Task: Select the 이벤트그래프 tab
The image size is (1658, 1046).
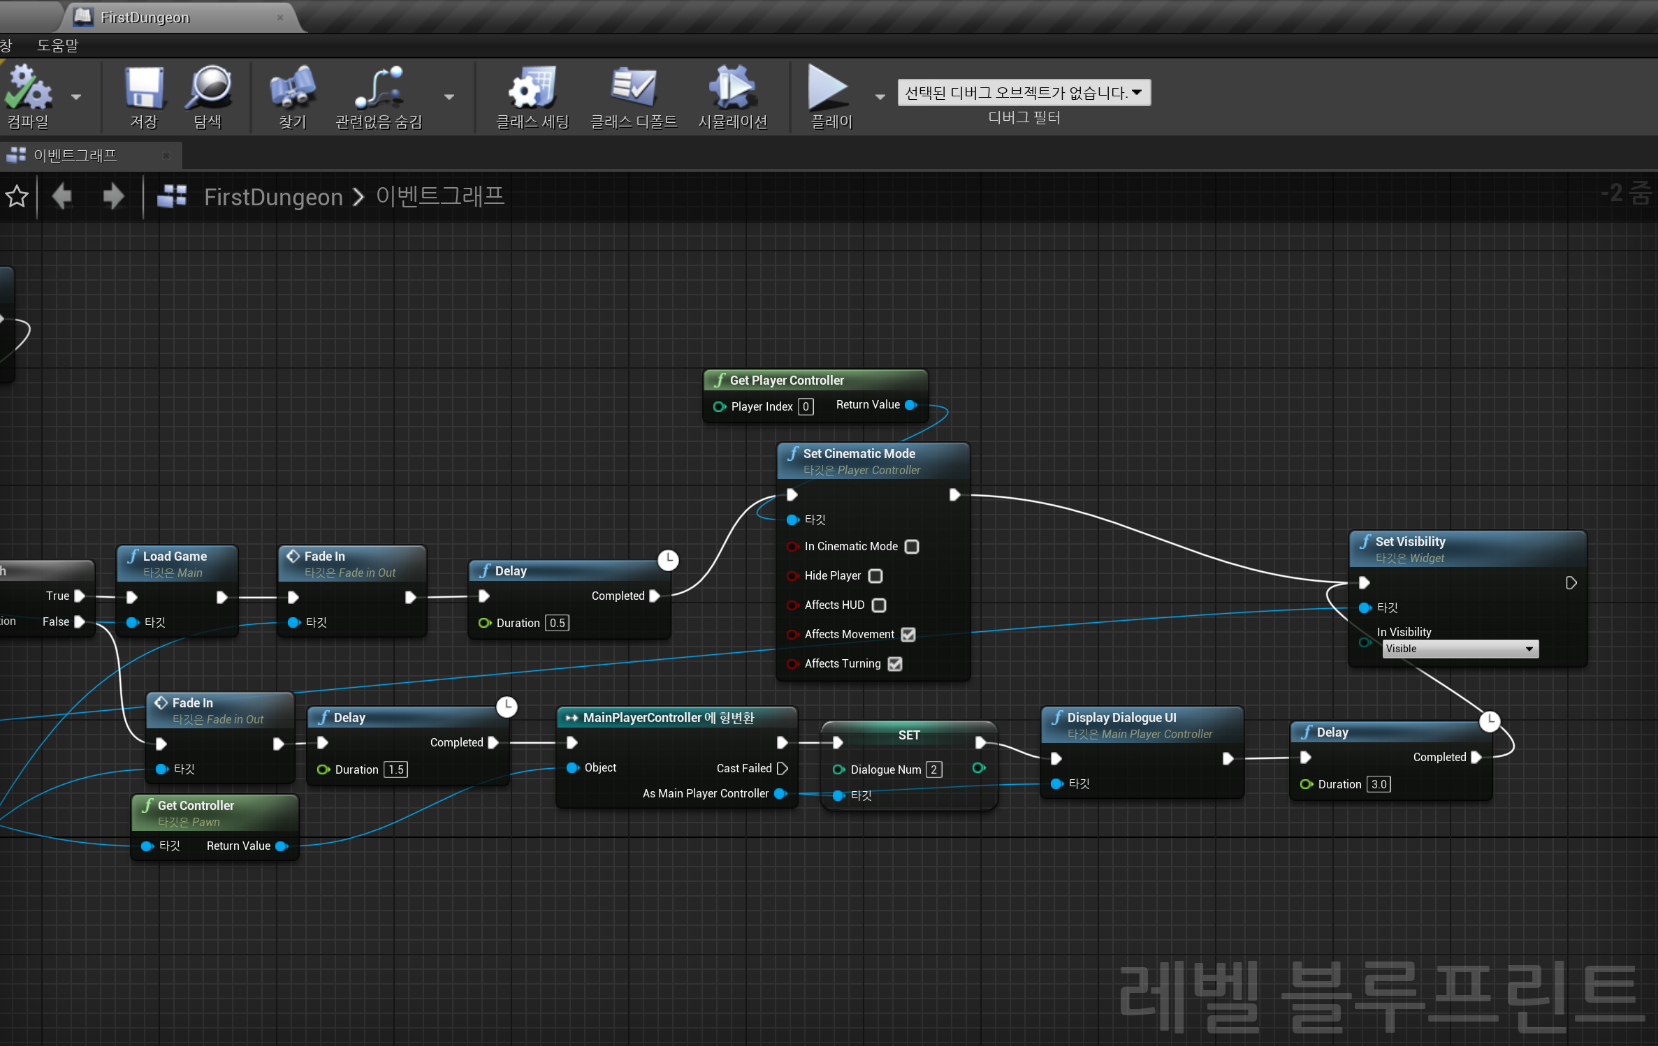Action: pos(75,154)
